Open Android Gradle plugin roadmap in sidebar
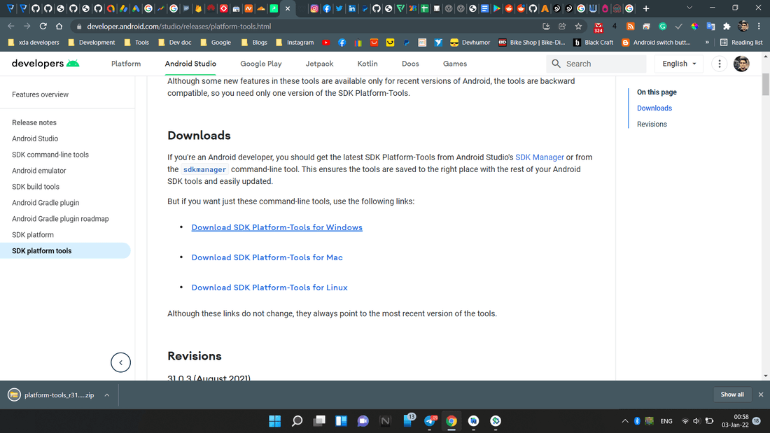 [x=60, y=218]
